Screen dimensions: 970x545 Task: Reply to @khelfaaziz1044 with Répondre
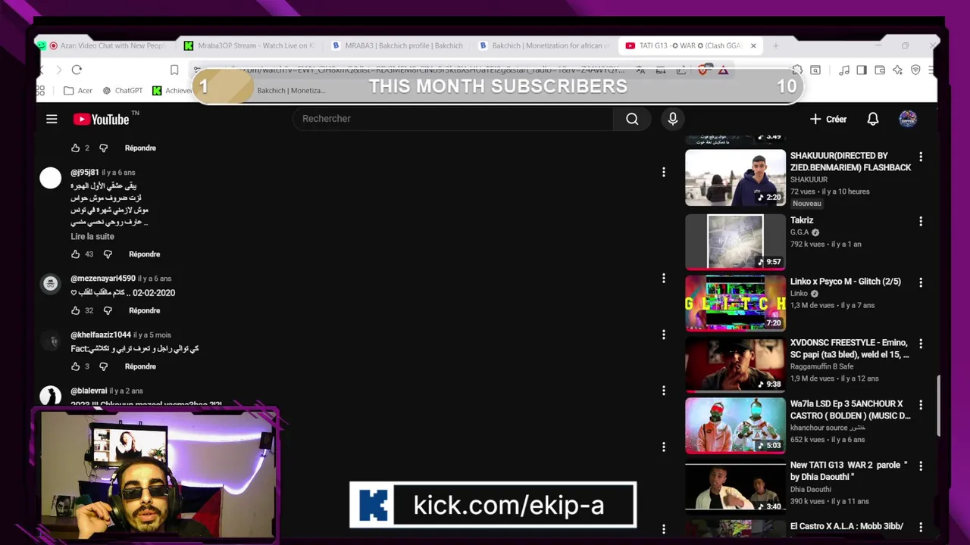pyautogui.click(x=140, y=366)
